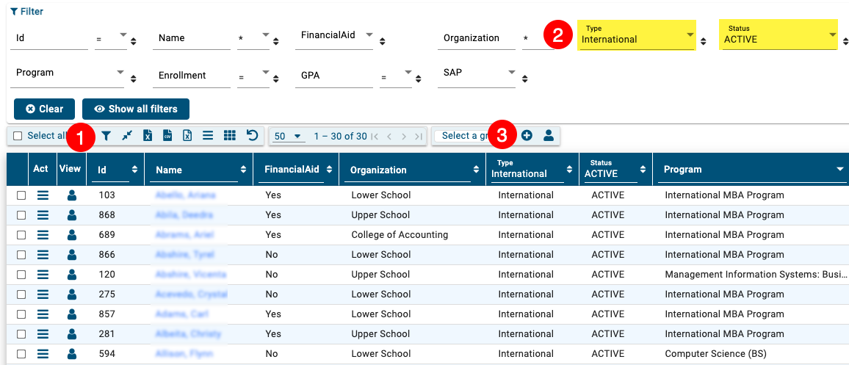Sort by the FinancialAid column header

pos(292,170)
